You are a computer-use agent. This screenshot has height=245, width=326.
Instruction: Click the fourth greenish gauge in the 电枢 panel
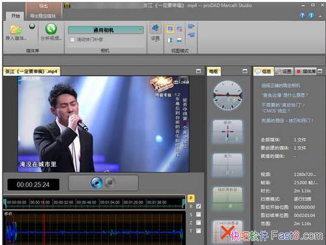click(x=228, y=198)
